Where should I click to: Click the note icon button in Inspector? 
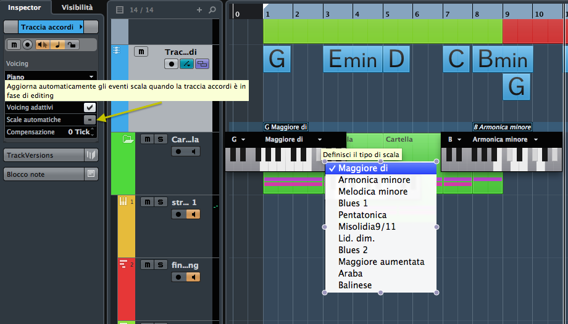point(57,45)
